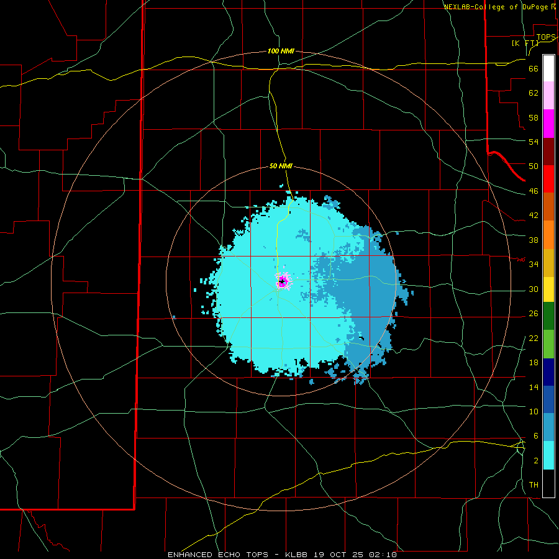Click the TOPS legend title
The image size is (559, 559).
tap(546, 37)
